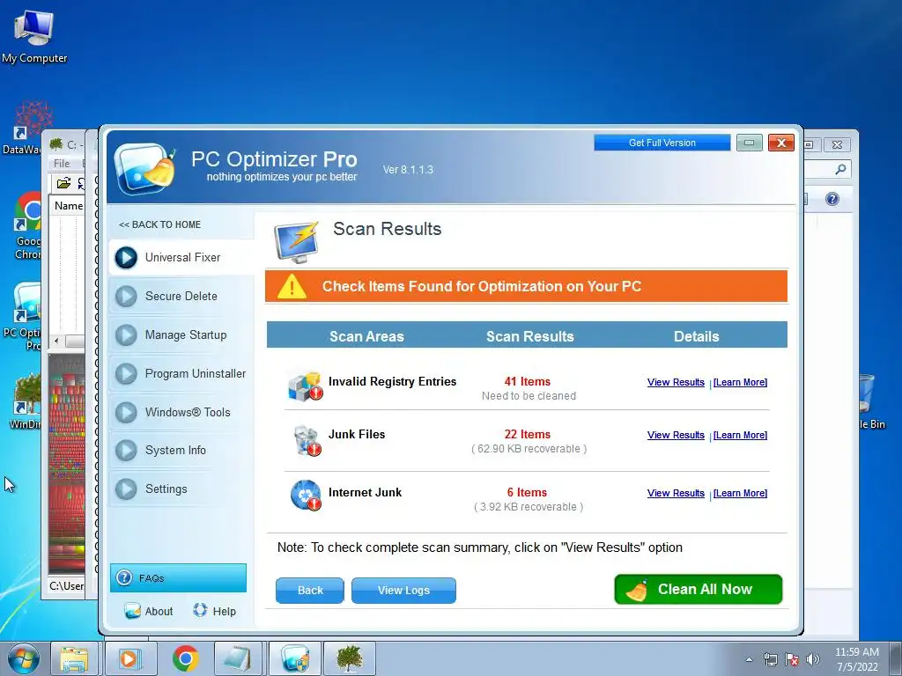Click the System Info arrow icon
Image resolution: width=902 pixels, height=676 pixels.
(x=126, y=451)
